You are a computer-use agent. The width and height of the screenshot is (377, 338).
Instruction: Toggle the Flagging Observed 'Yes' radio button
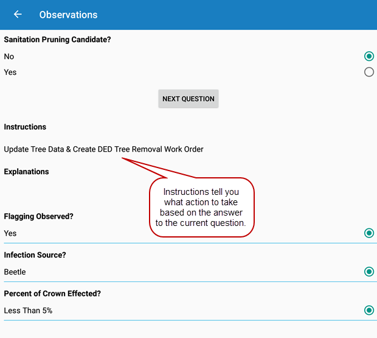click(x=368, y=233)
